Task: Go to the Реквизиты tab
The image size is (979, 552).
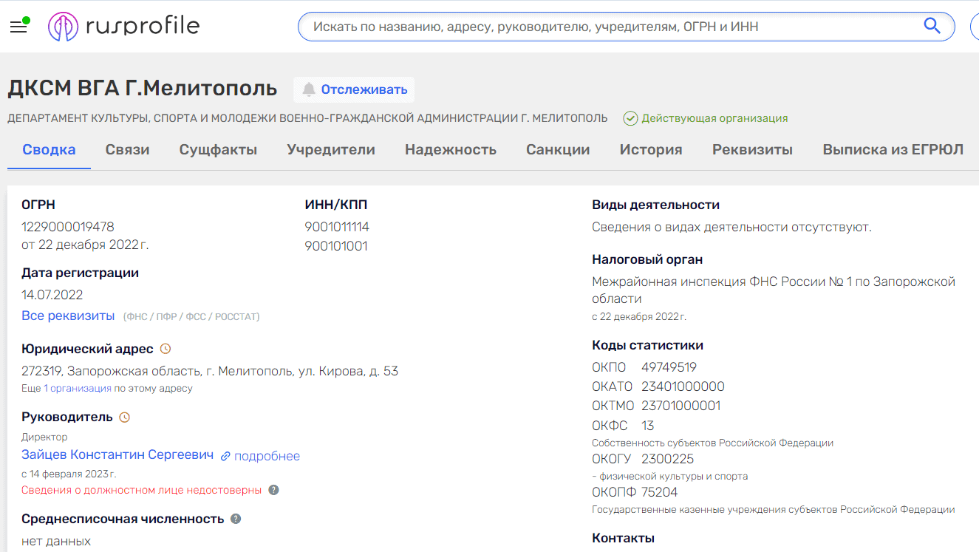Action: [x=751, y=150]
